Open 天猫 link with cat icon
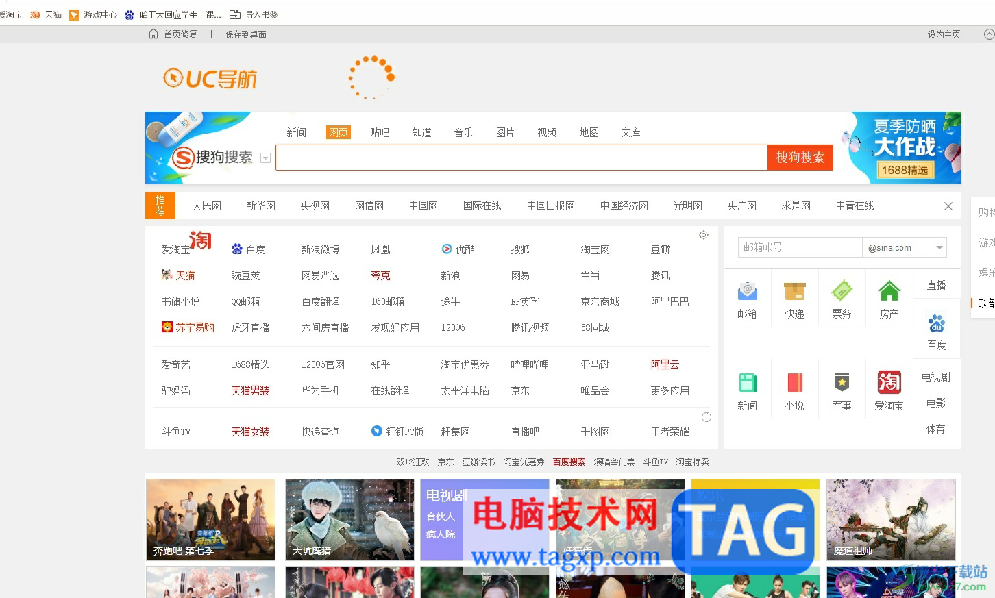This screenshot has height=598, width=995. click(178, 275)
